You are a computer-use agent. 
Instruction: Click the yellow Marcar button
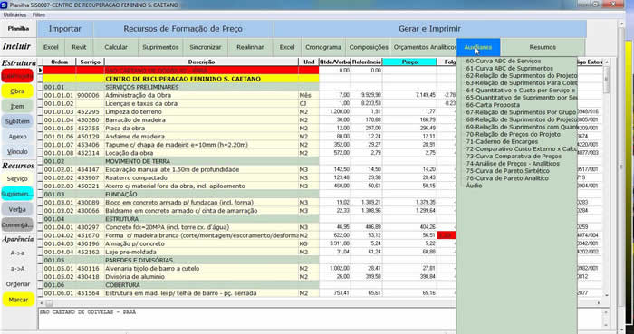18,300
